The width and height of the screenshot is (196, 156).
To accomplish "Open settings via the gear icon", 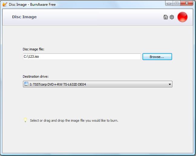I will [172, 17].
